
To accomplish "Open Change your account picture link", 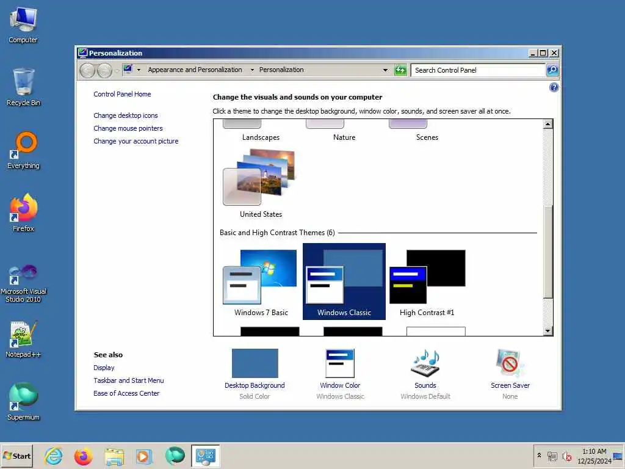I will click(x=136, y=141).
